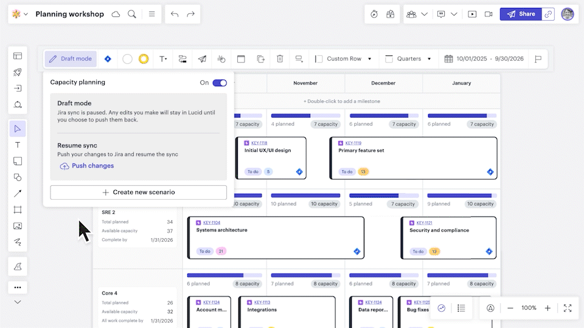Expand the collaborators dropdown arrow
Viewport: 584px width, 328px height.
coord(425,14)
